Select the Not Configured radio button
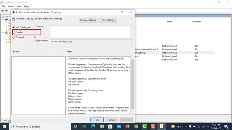 coord(14,27)
